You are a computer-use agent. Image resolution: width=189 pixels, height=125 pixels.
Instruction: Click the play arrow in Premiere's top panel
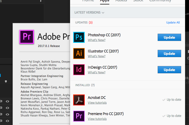pos(41,1)
